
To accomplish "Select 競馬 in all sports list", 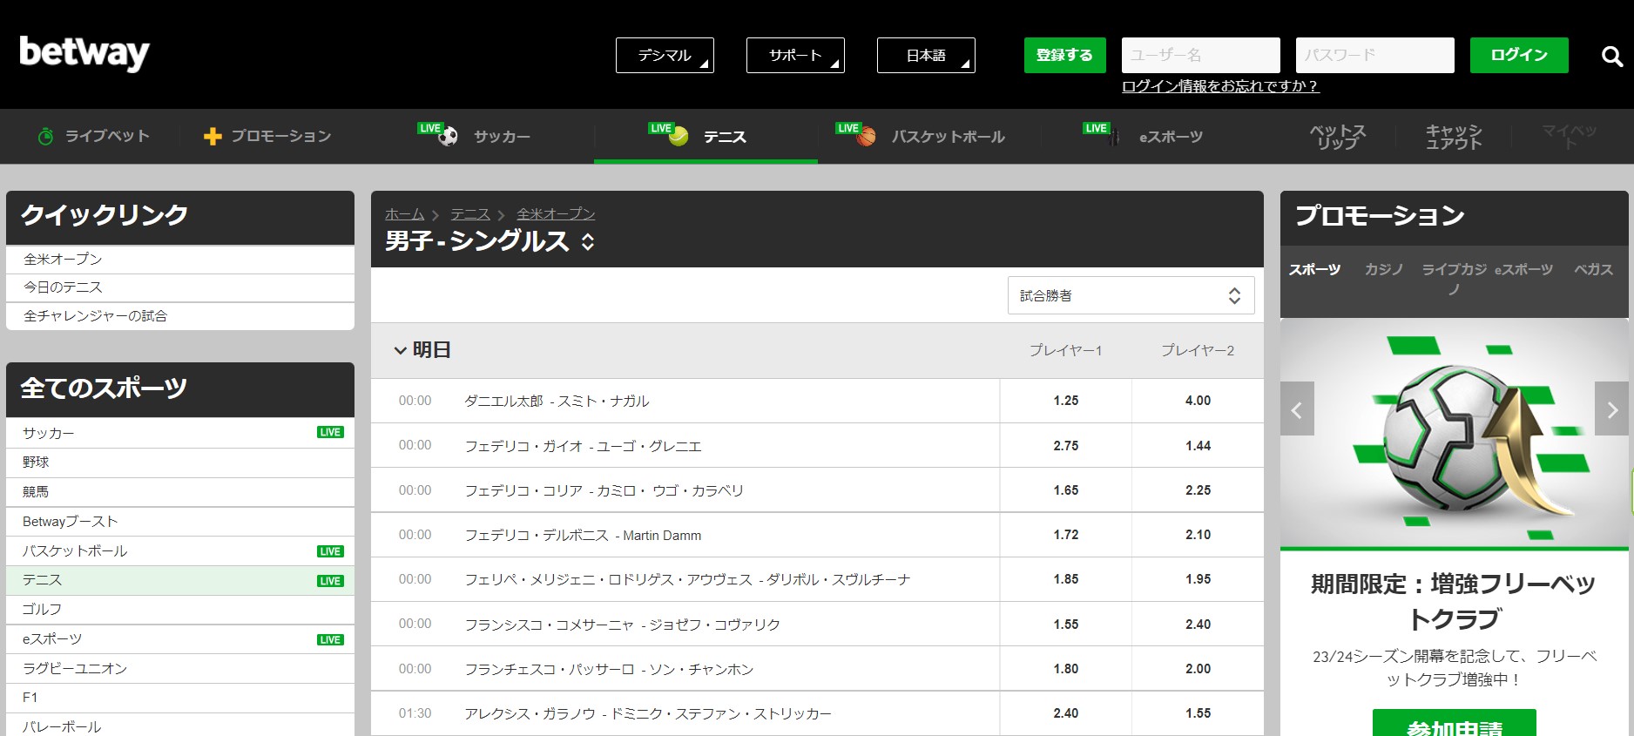I will point(180,492).
